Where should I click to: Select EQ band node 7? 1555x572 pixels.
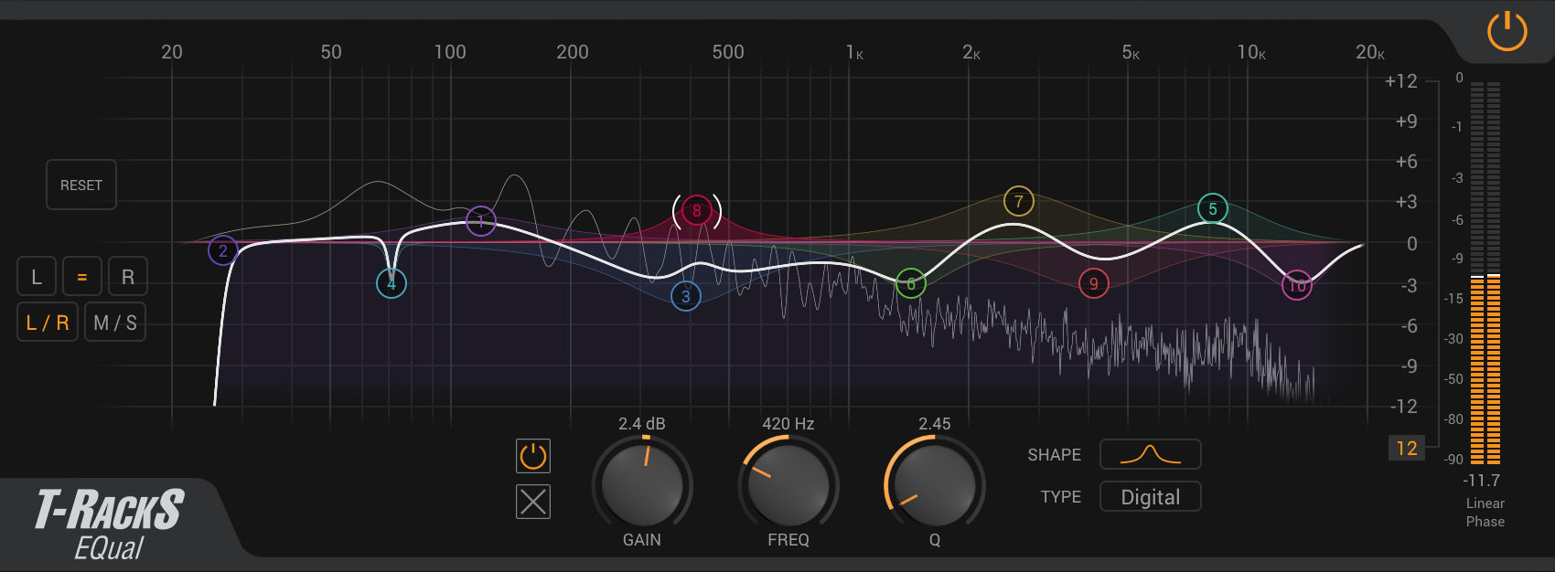[x=1018, y=202]
